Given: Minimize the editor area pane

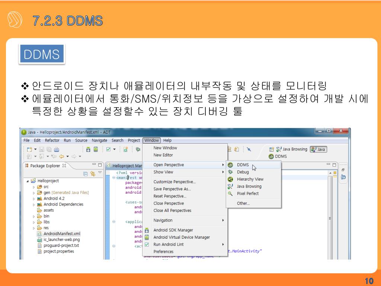Looking at the screenshot, I should 328,164.
